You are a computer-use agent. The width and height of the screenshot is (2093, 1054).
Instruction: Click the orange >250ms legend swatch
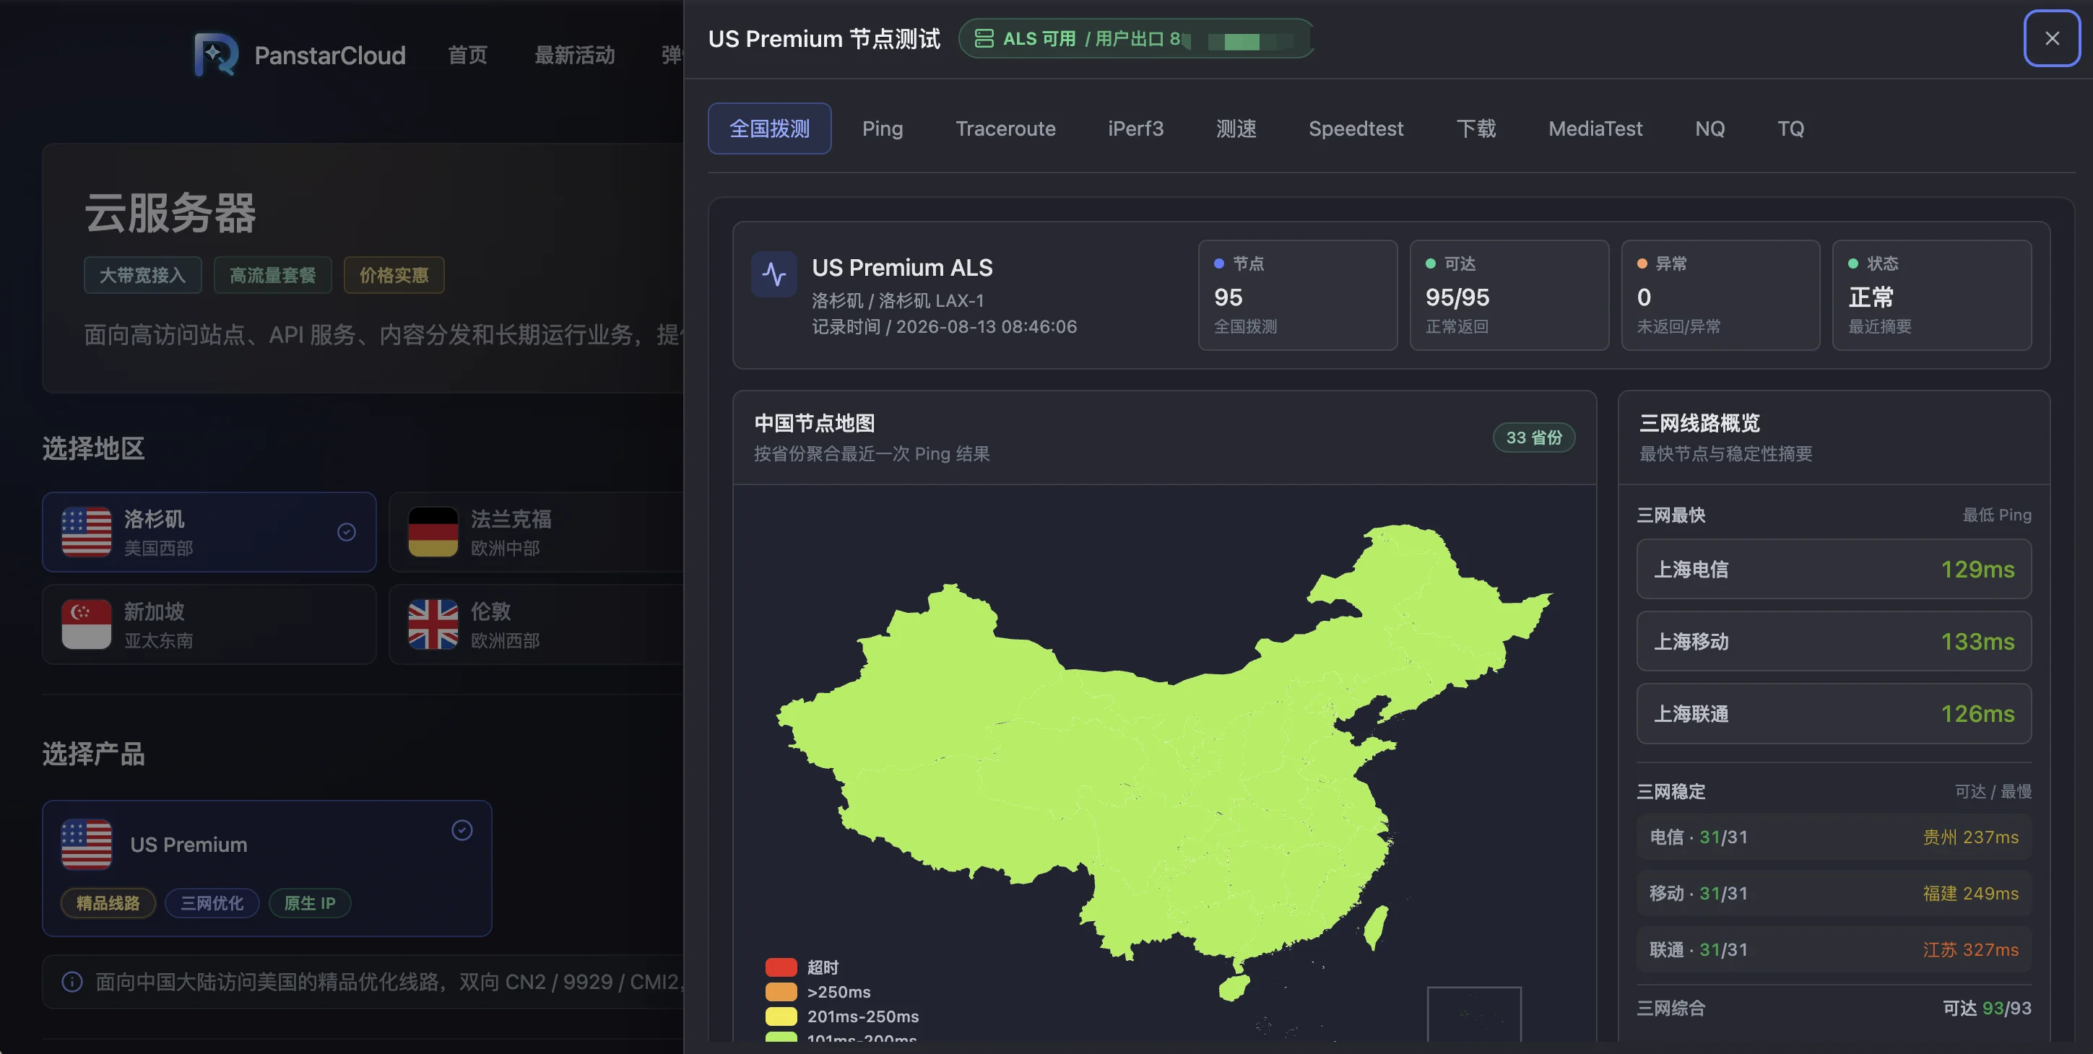click(x=781, y=991)
